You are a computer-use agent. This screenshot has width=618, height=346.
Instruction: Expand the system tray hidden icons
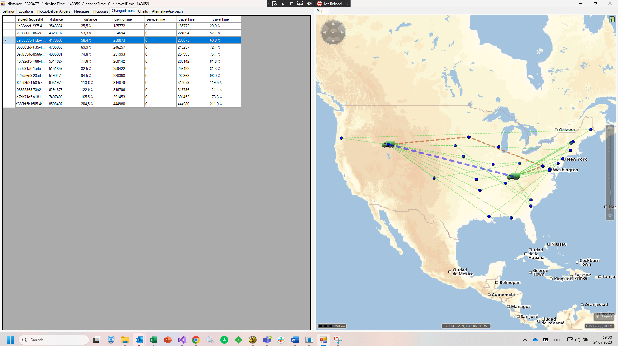coord(525,340)
